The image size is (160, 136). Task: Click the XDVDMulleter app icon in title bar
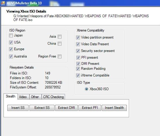click(3, 3)
